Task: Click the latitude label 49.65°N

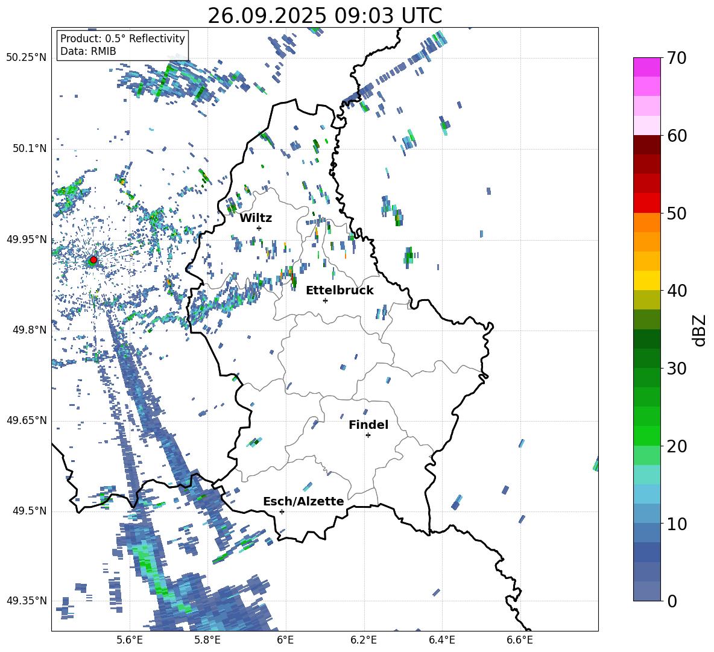Action: [x=27, y=420]
